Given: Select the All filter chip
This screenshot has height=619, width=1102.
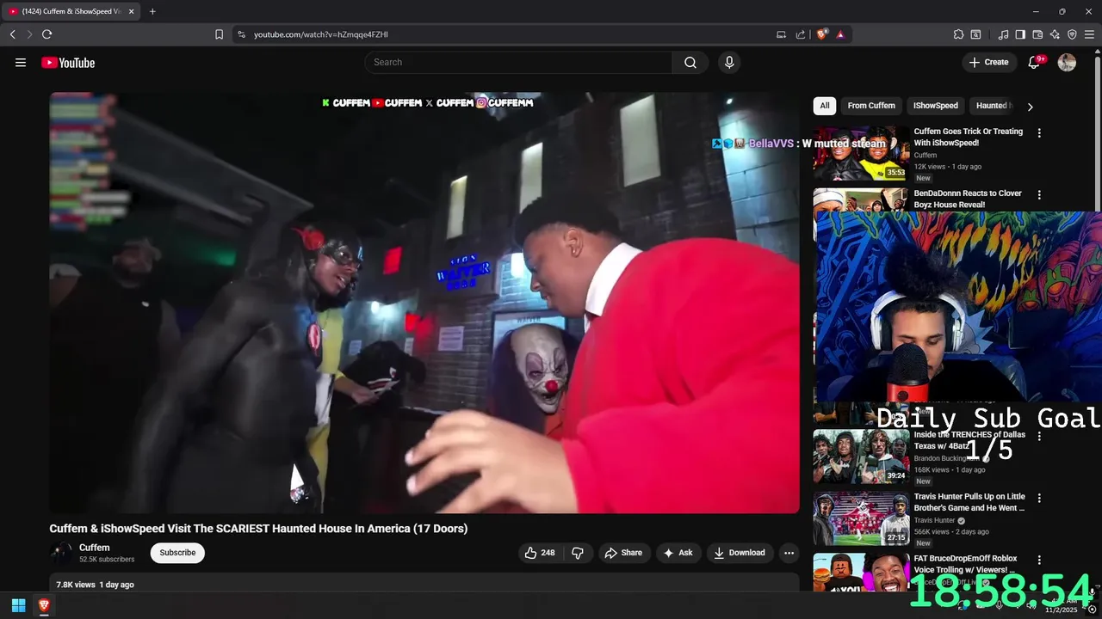Looking at the screenshot, I should coord(825,106).
